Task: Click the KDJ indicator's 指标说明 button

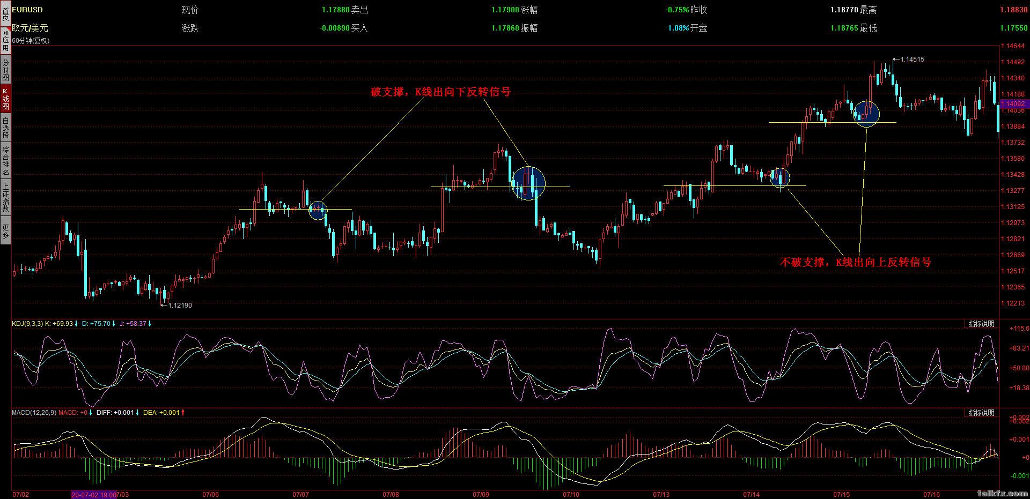Action: coord(981,324)
